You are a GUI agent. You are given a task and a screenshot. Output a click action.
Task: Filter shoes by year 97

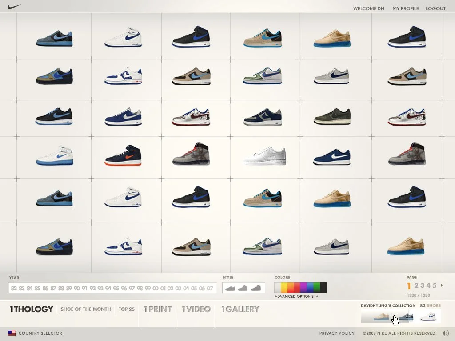[132, 289]
